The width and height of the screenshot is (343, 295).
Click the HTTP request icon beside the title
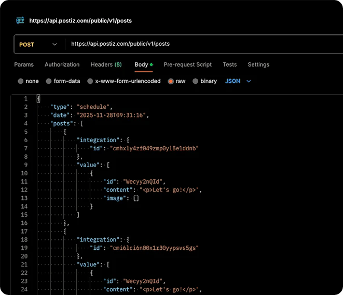[x=20, y=21]
